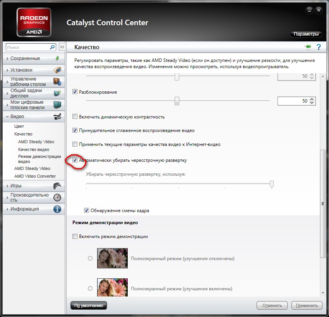Expand Мои цифровые плоские панели section
329x317 pixels.
pos(27,105)
